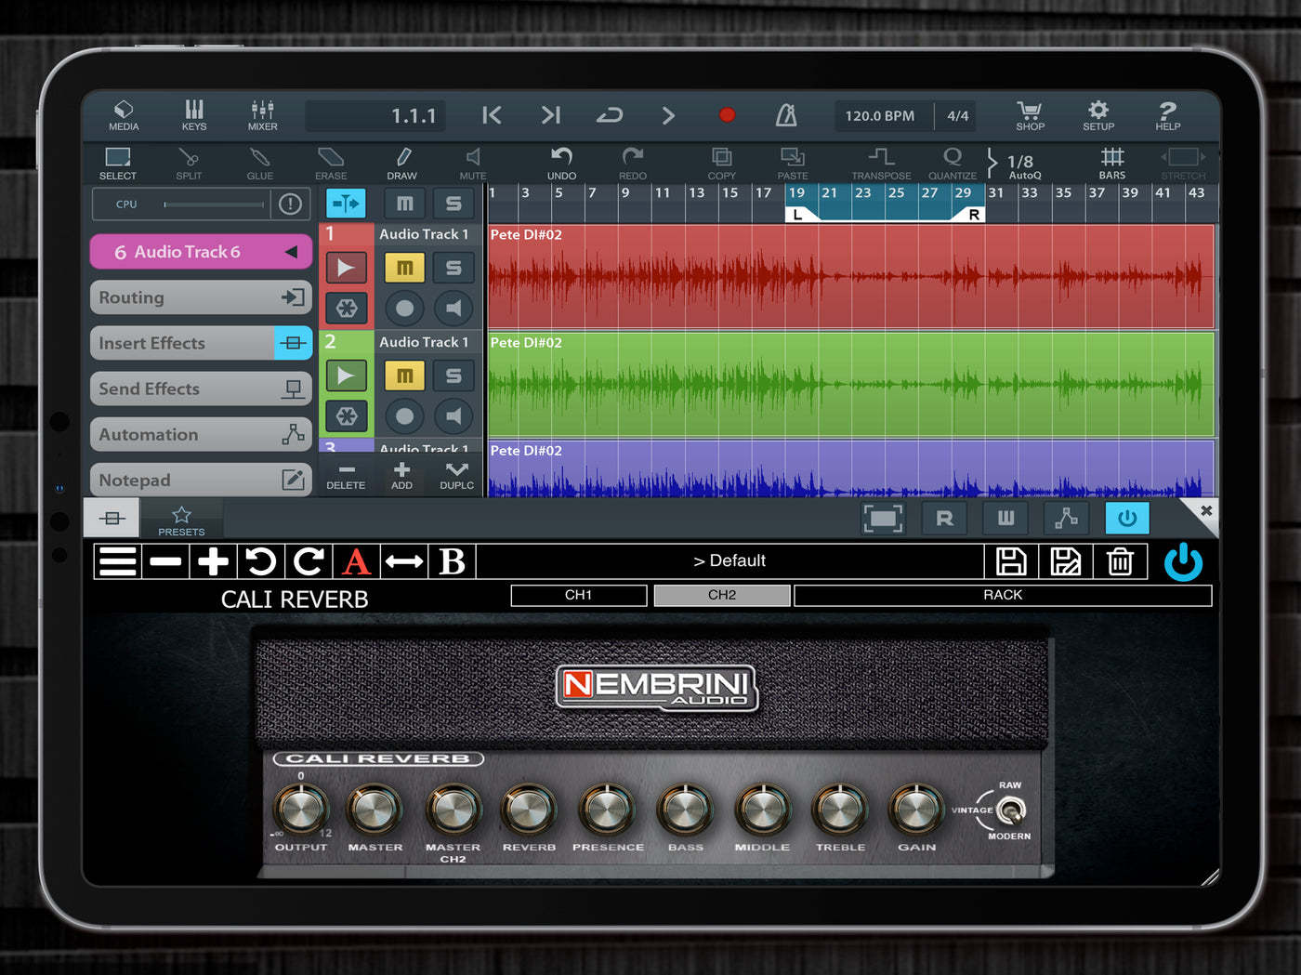1301x975 pixels.
Task: Switch to the CH2 tab
Action: tap(722, 595)
